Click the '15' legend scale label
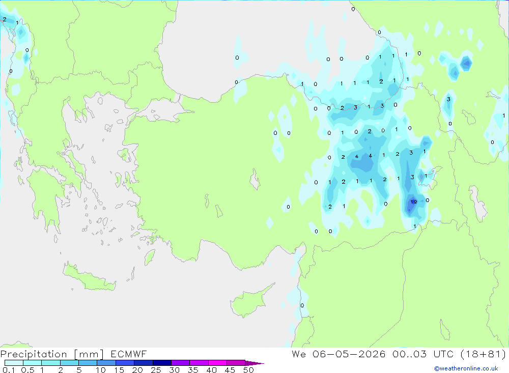509x373 pixels. 119,370
